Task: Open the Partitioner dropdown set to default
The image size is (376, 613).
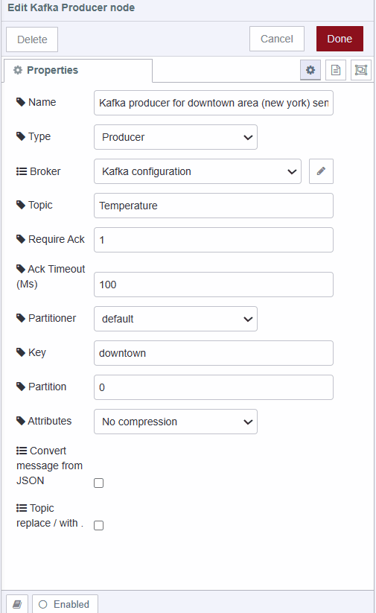Action: pos(176,319)
